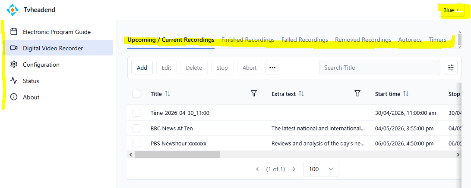Image resolution: width=471 pixels, height=188 pixels.
Task: Switch to the Finished Recordings tab
Action: click(x=248, y=40)
